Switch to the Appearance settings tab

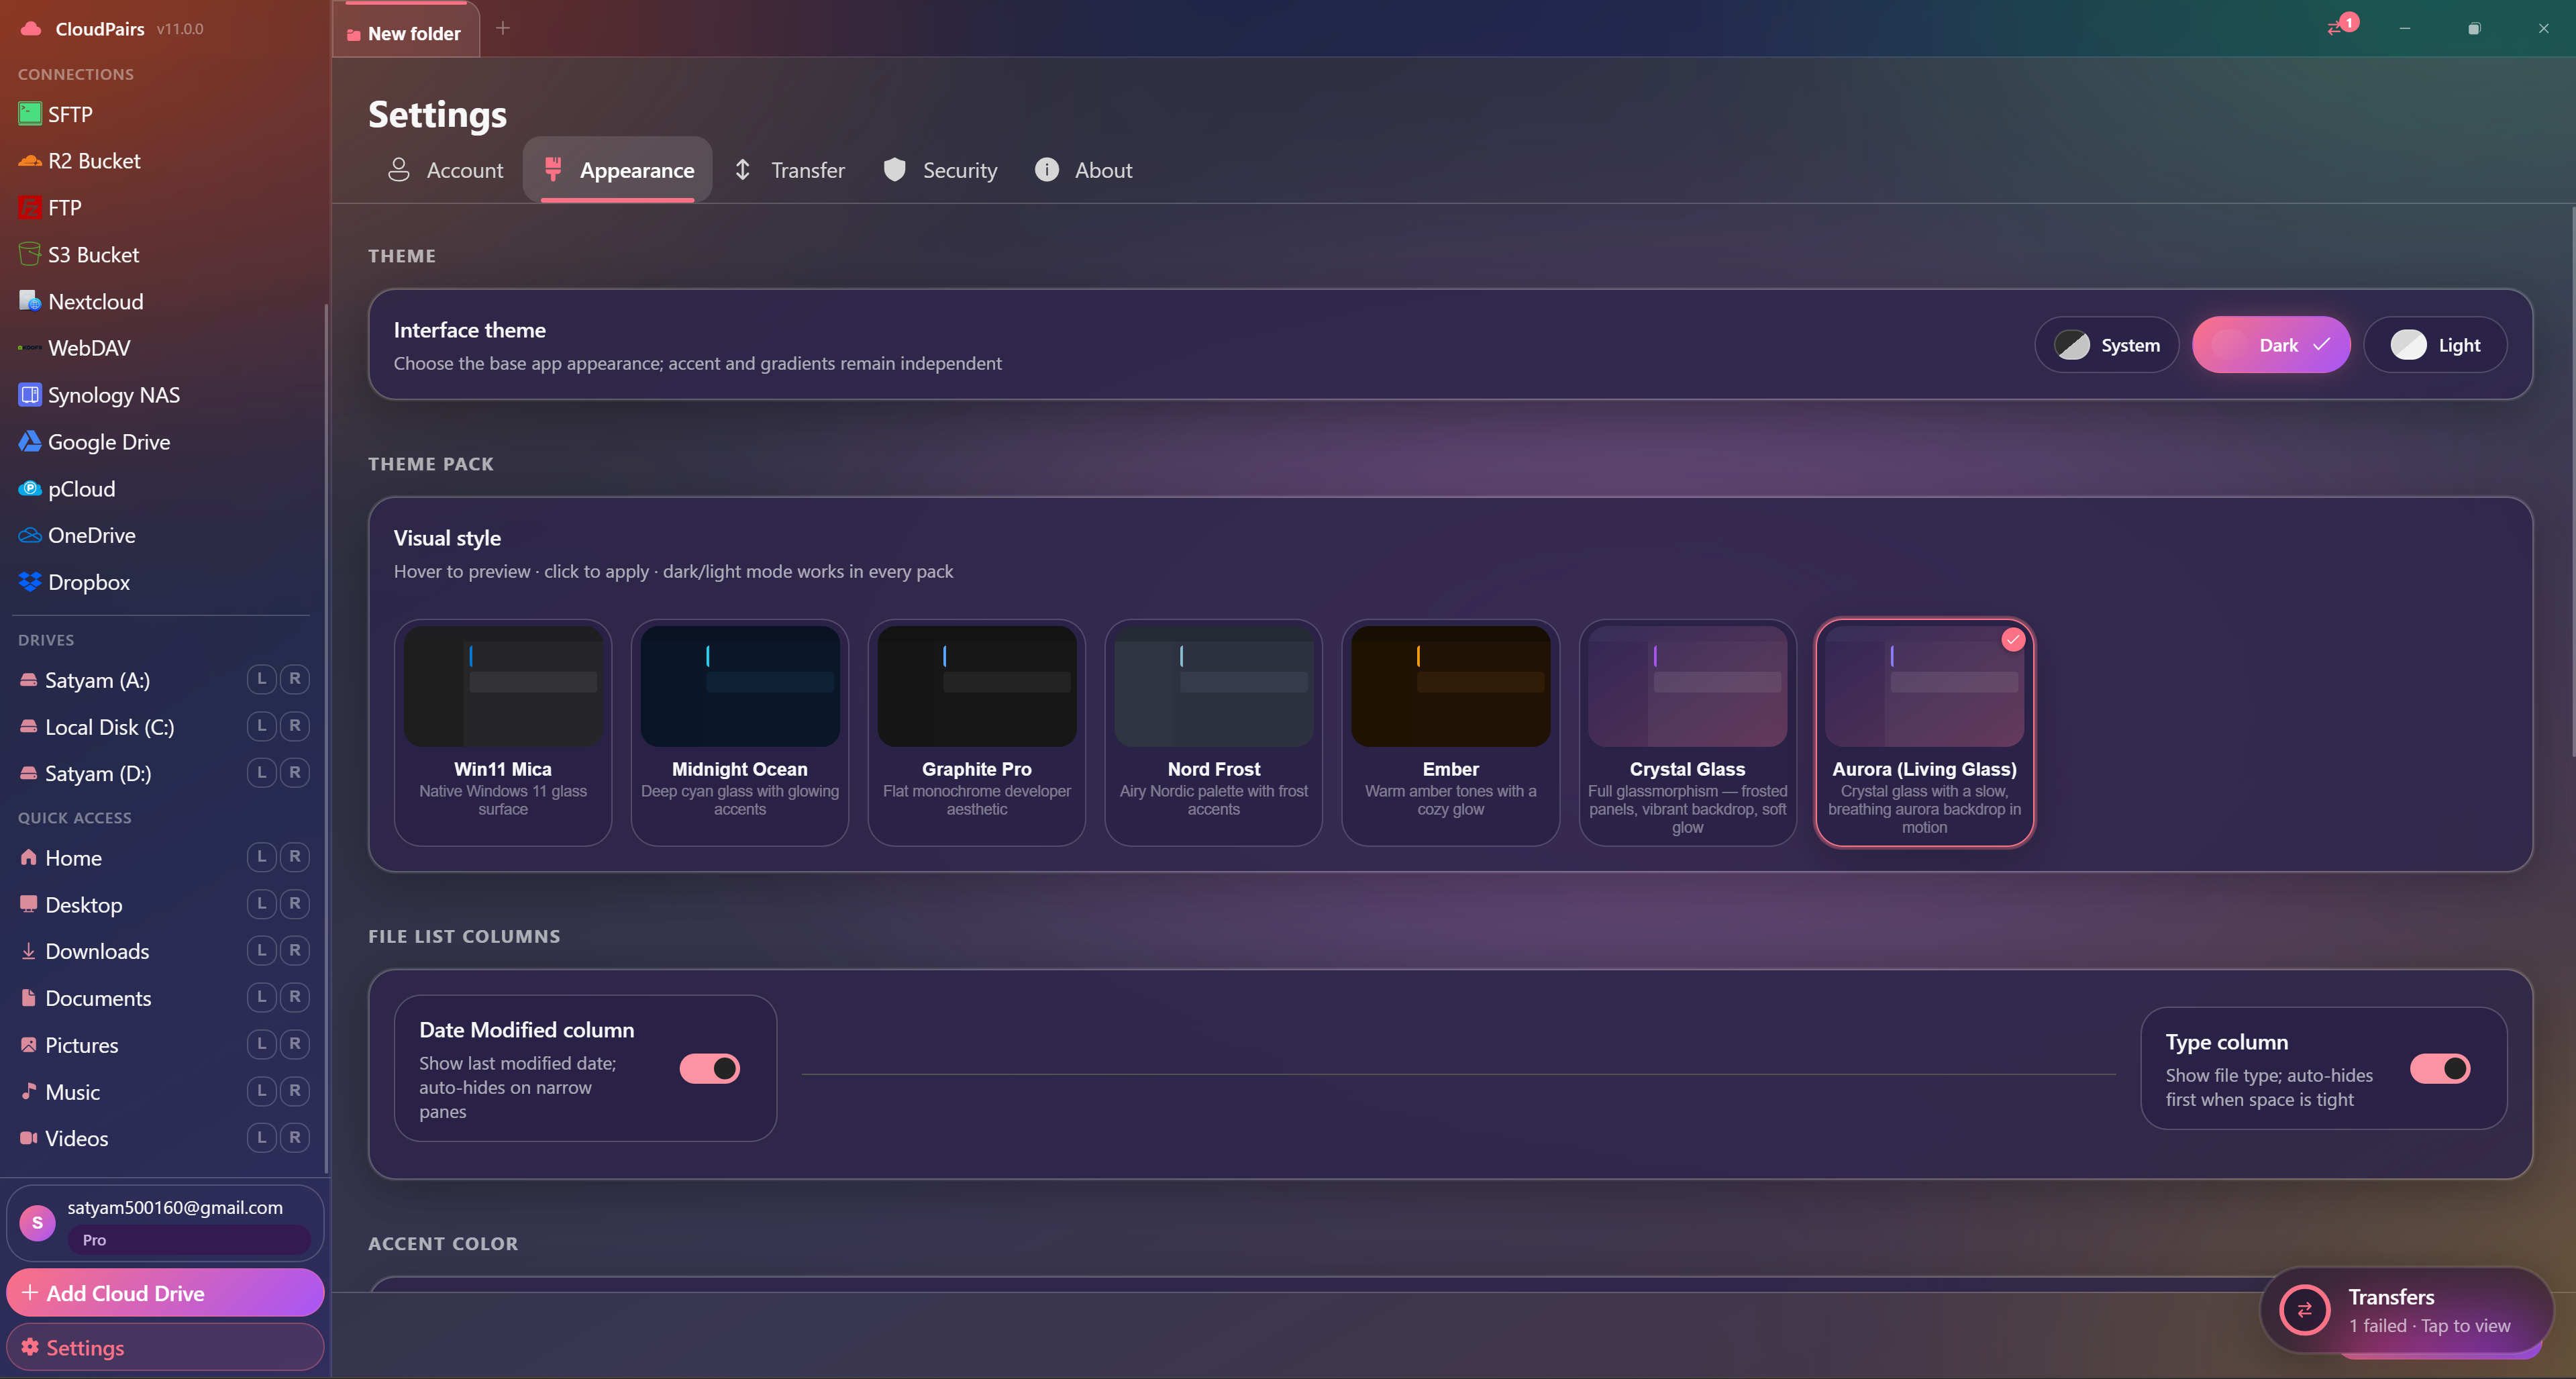(x=618, y=170)
